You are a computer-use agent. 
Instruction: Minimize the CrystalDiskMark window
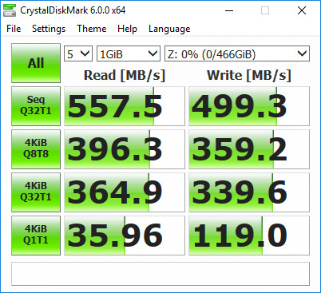[x=229, y=10]
